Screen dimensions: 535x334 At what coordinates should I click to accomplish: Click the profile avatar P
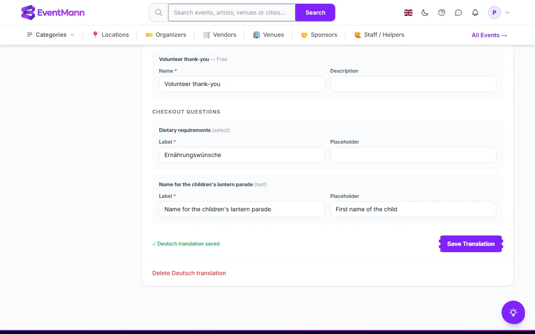coord(494,13)
